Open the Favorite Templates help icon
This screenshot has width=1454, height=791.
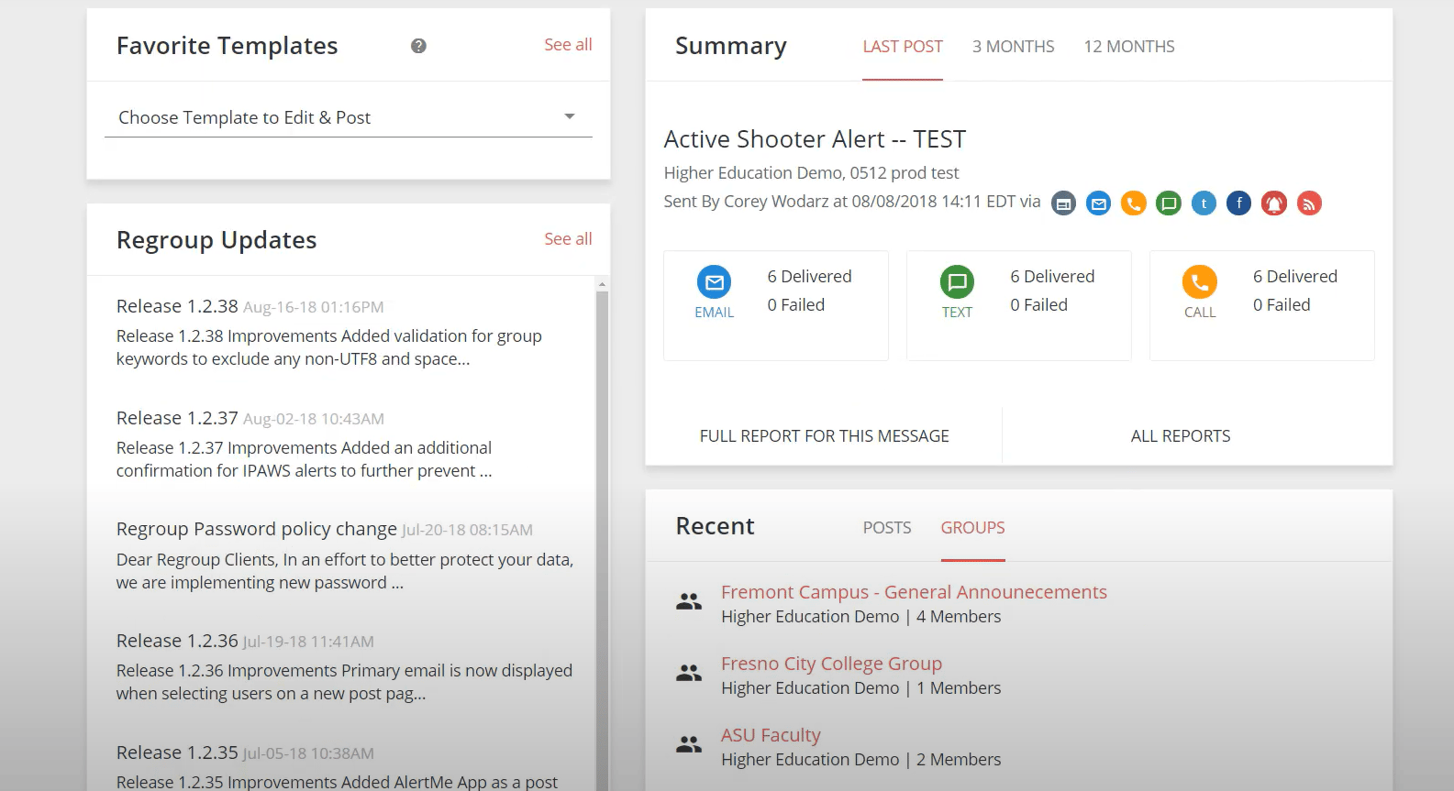click(x=418, y=46)
